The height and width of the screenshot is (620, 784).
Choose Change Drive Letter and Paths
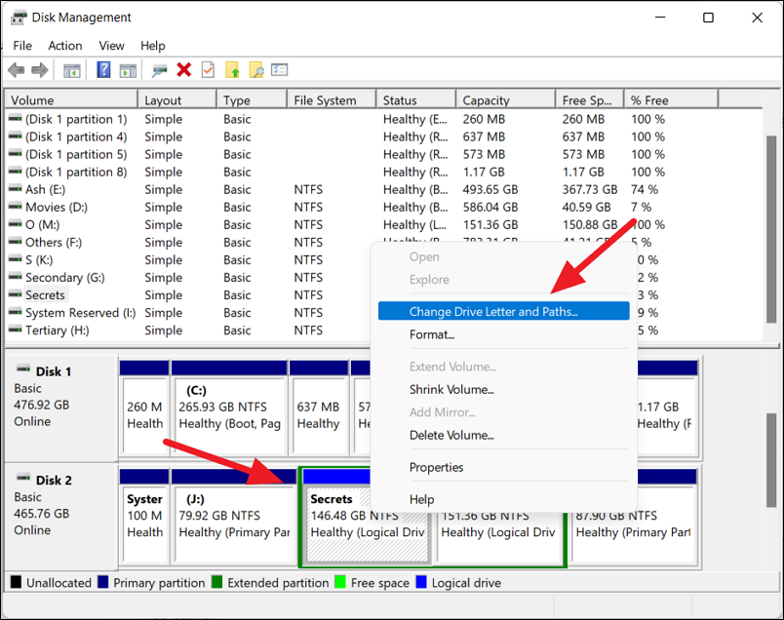503,311
